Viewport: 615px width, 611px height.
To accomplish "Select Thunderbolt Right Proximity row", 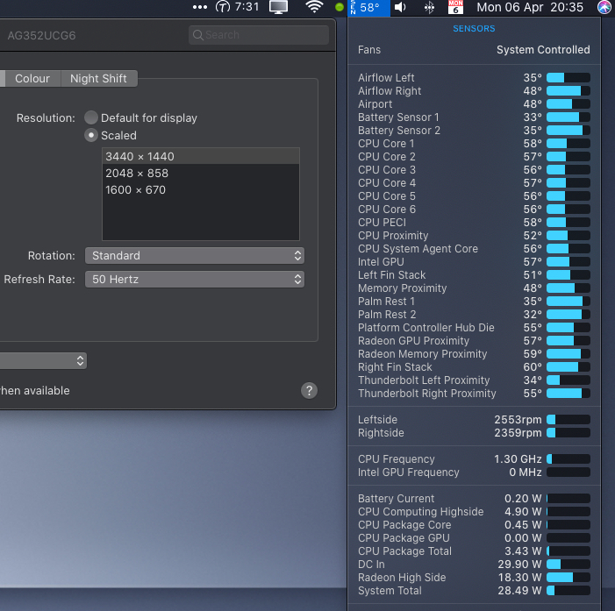I will click(x=474, y=393).
